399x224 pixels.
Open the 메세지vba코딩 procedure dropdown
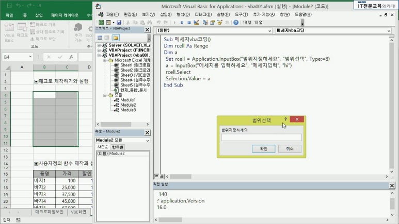coord(389,31)
